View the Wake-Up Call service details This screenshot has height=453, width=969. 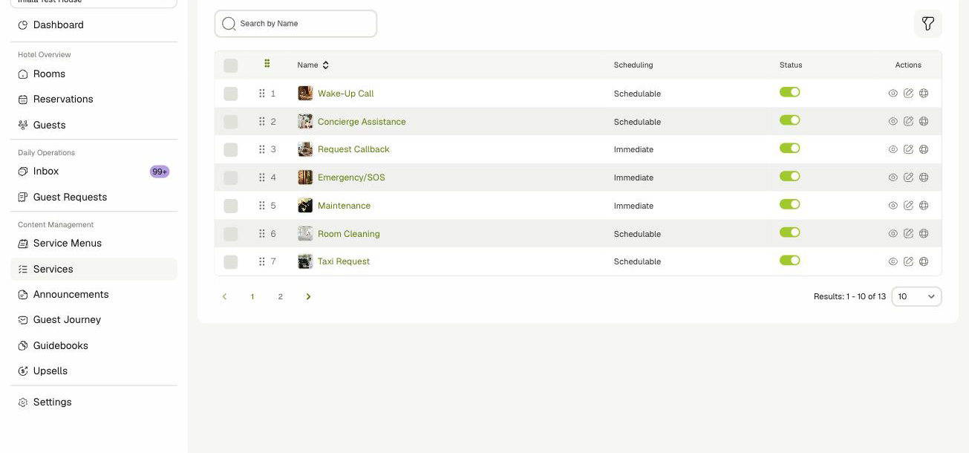point(893,94)
